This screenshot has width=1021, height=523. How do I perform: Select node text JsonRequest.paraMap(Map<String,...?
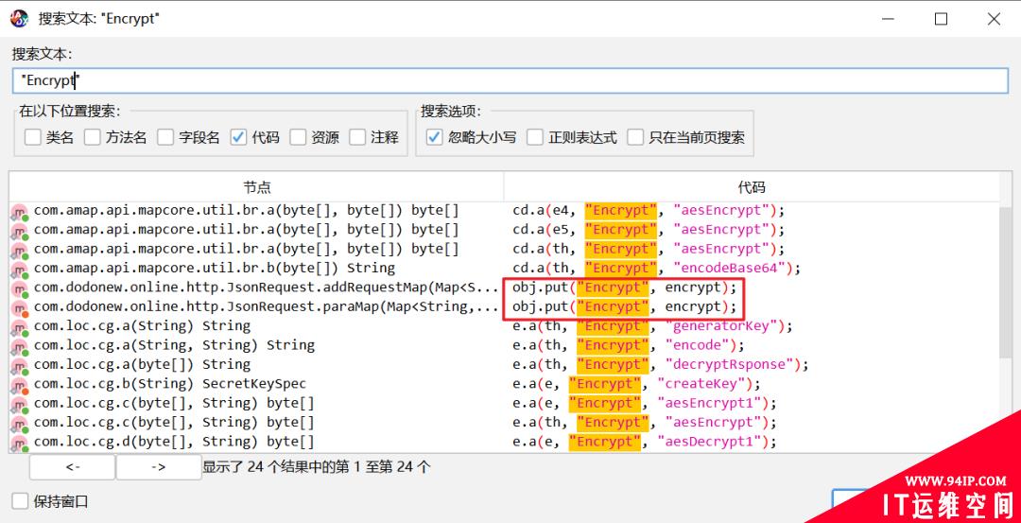tap(267, 306)
